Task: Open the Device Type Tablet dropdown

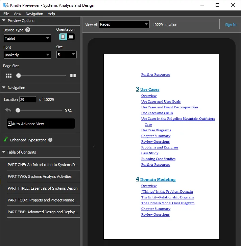Action: 27,38
